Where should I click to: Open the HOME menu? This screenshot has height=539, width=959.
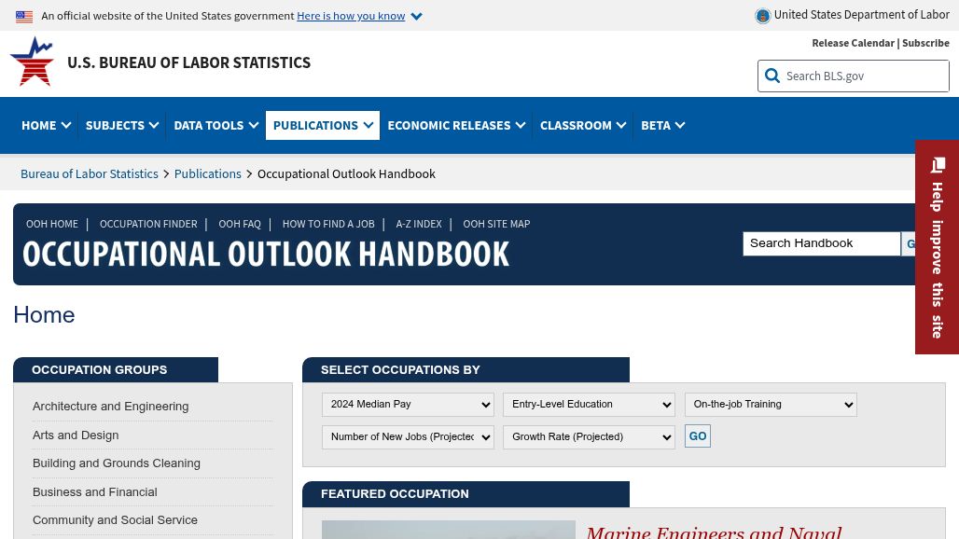click(x=47, y=125)
